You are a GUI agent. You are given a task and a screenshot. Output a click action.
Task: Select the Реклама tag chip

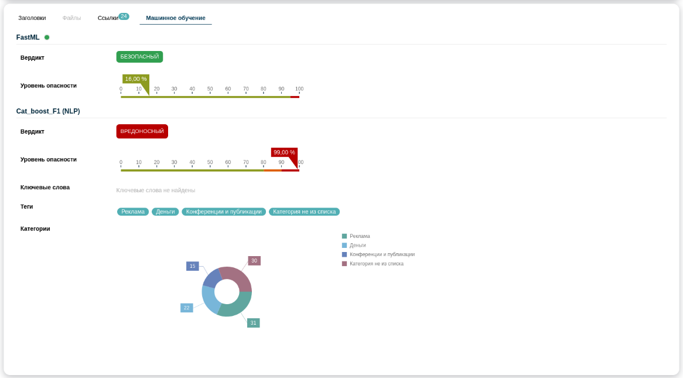click(x=133, y=212)
